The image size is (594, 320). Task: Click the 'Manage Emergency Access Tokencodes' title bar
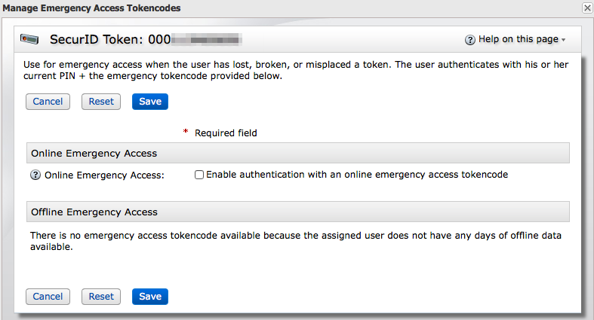coord(297,8)
